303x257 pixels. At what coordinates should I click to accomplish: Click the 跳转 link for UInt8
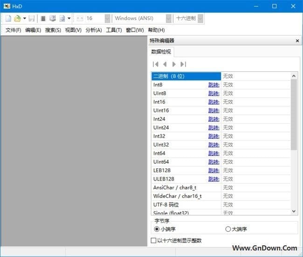[213, 93]
